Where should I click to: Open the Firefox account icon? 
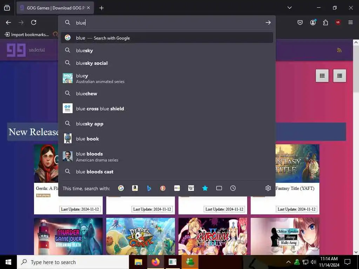(313, 22)
